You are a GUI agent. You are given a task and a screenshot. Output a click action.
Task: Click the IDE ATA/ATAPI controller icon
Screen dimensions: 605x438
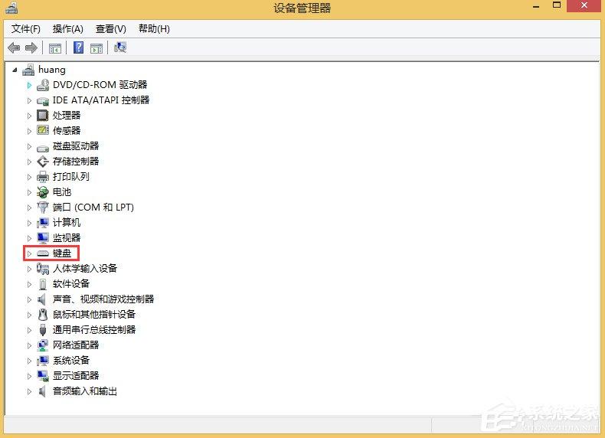point(43,101)
